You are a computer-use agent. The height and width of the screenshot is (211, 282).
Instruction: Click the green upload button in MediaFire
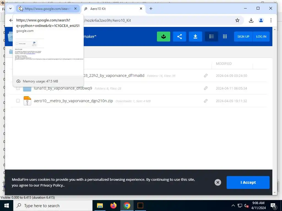point(164,37)
